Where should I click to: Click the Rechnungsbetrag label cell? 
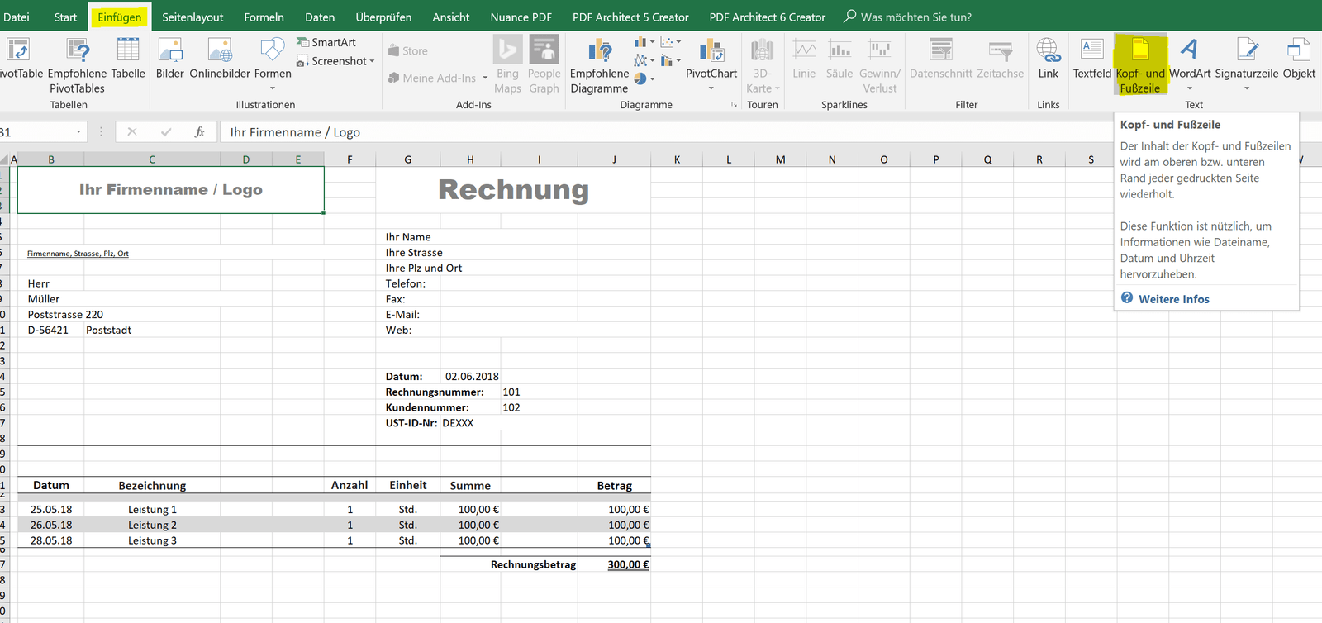pos(533,564)
